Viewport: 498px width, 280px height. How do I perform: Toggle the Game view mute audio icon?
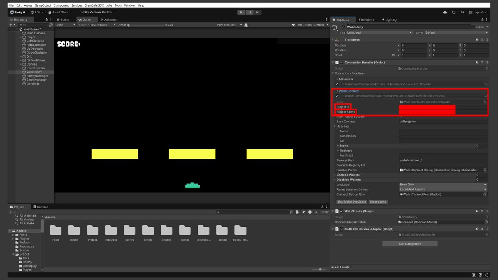tap(294, 25)
